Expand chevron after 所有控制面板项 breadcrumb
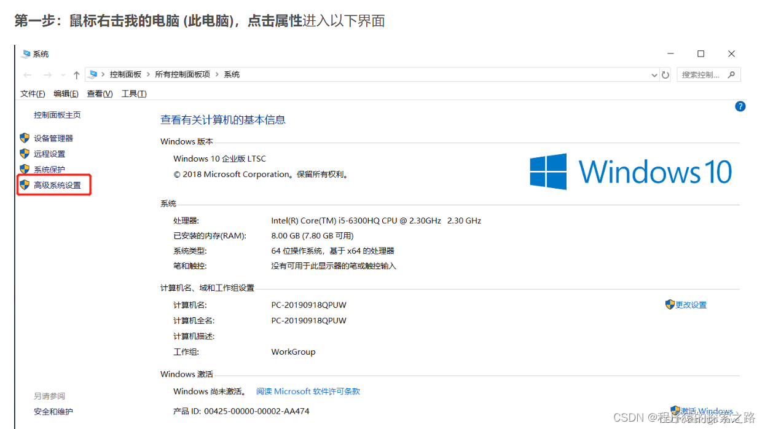Image resolution: width=765 pixels, height=429 pixels. [217, 74]
